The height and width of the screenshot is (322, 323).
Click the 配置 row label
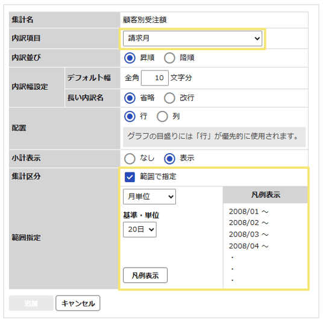(19, 128)
